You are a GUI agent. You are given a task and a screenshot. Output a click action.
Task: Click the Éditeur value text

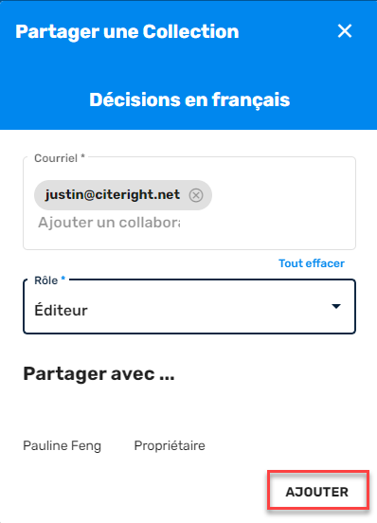point(61,310)
